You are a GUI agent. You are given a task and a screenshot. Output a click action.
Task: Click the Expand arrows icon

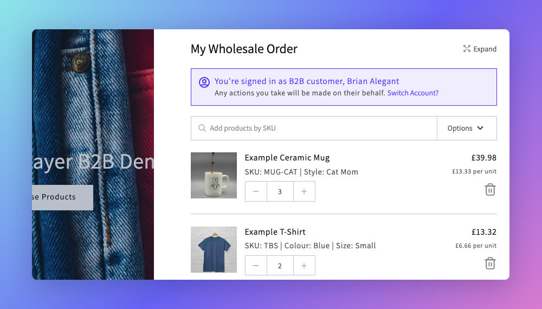pos(467,49)
